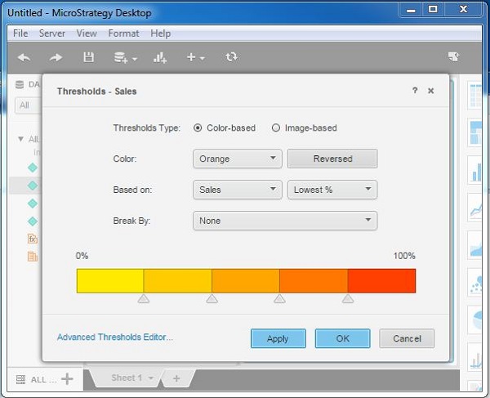This screenshot has width=490, height=398.
Task: Open the Orange color dropdown
Action: coord(238,159)
